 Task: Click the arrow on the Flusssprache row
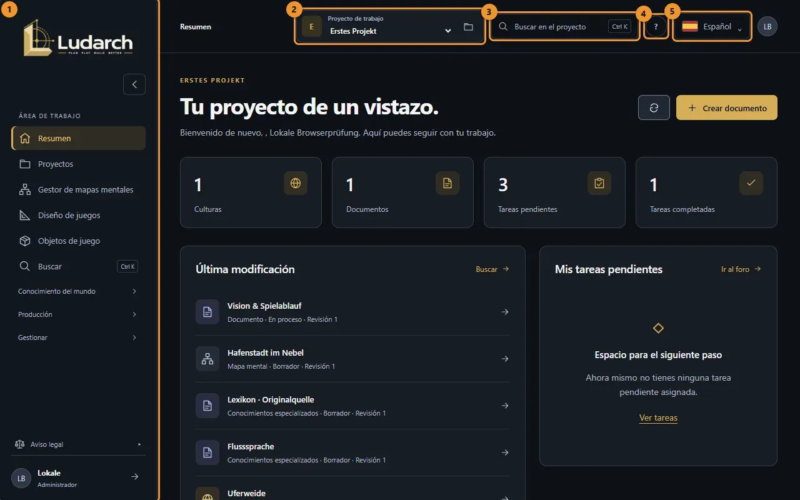click(x=505, y=452)
